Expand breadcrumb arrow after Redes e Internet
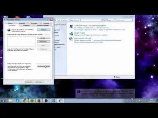The width and height of the screenshot is (158, 118). 80,20
